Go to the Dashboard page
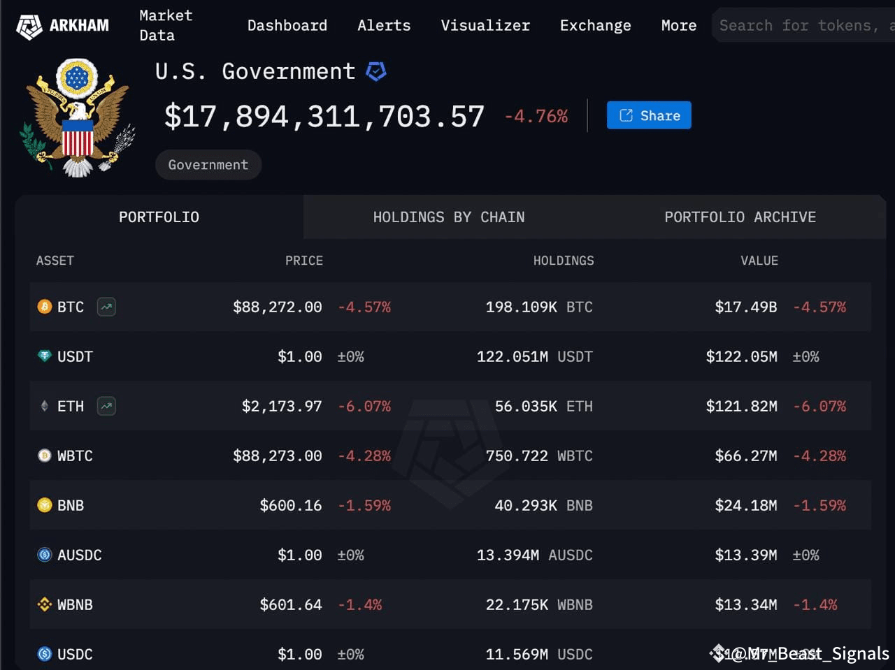The image size is (895, 670). tap(287, 25)
